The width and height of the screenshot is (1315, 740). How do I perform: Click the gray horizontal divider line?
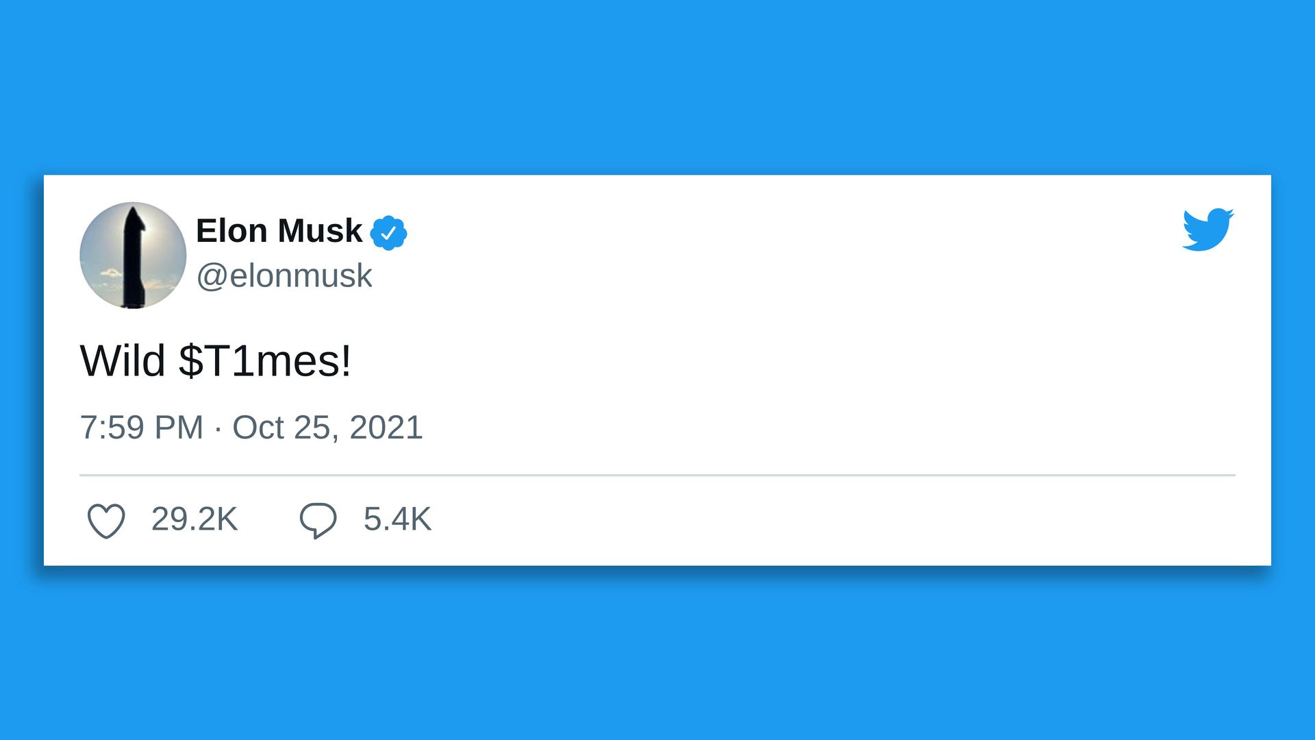tap(657, 475)
